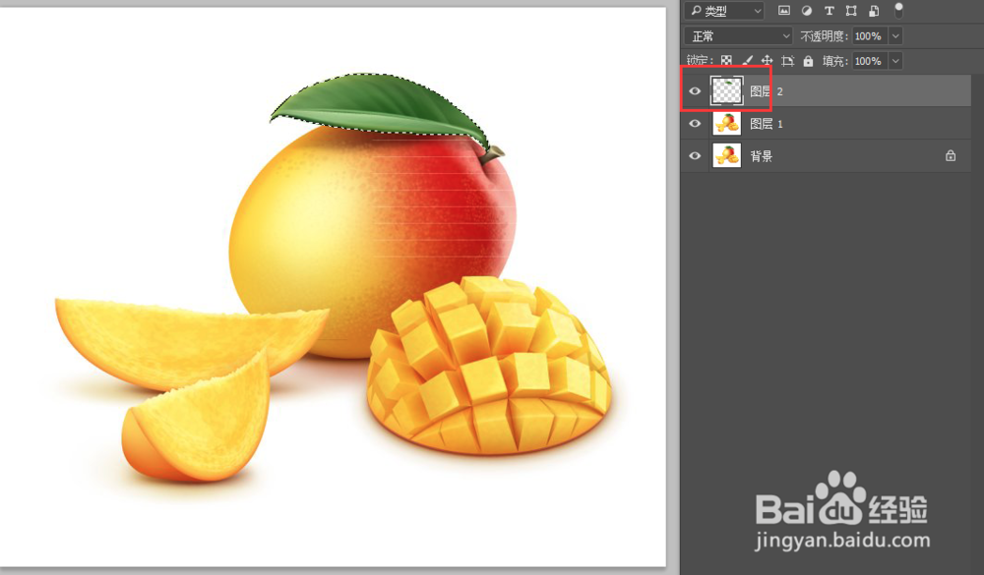Hide 图层 2 with its eye icon
Screen dimensions: 984x575
[x=695, y=91]
